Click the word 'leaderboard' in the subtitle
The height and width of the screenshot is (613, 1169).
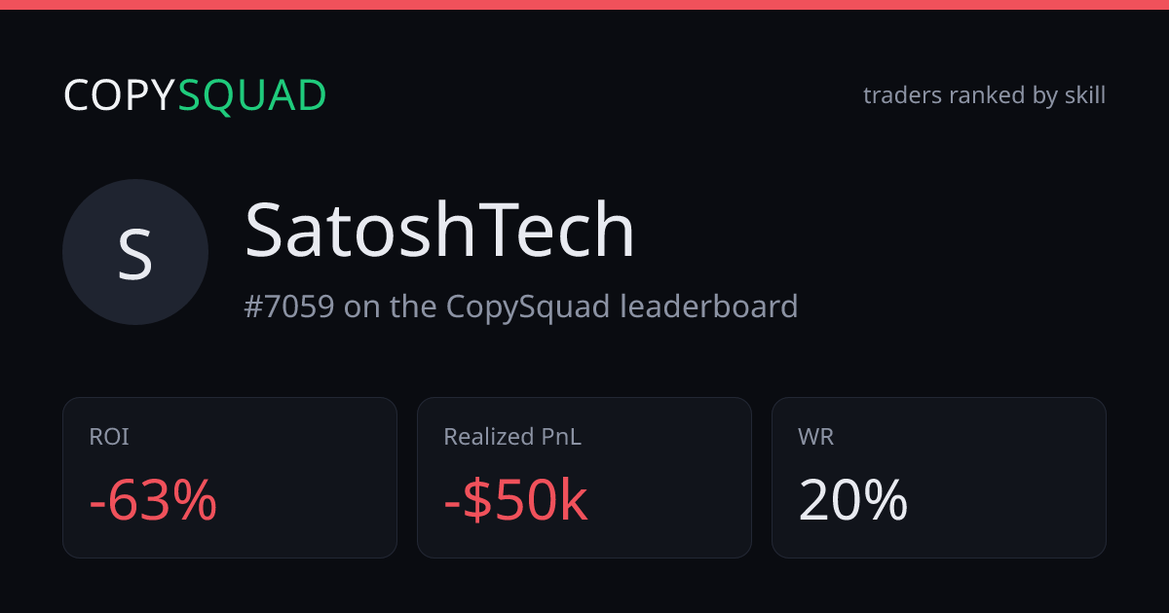[709, 306]
